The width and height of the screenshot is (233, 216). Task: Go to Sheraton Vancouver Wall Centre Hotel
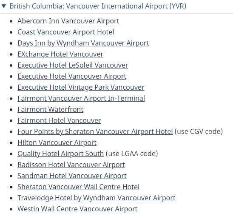coord(79,187)
